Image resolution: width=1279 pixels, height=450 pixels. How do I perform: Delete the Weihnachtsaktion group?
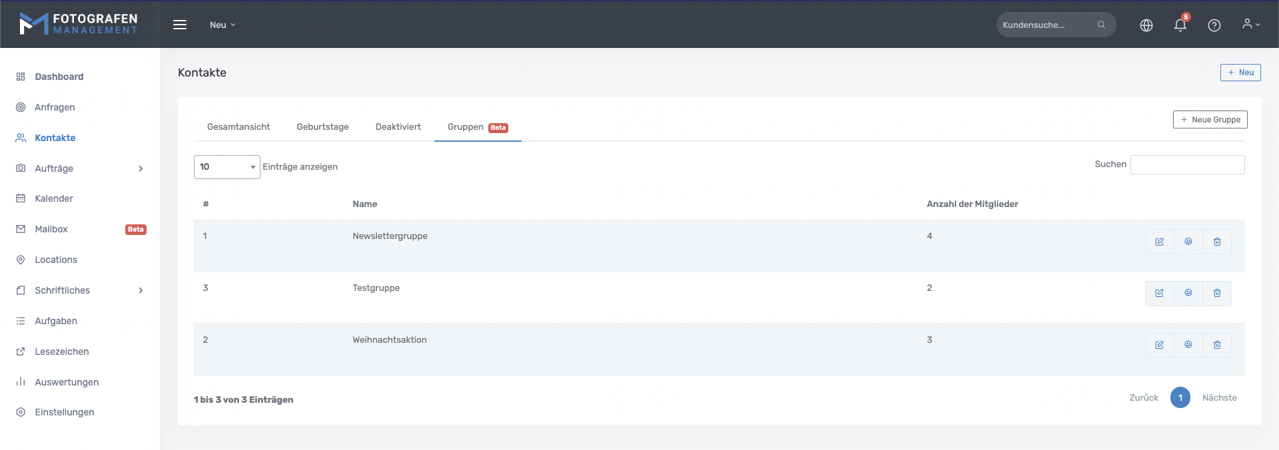tap(1216, 345)
